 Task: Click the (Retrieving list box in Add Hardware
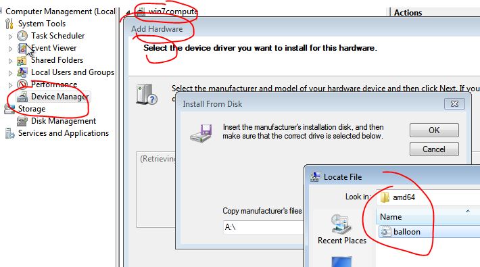(x=156, y=189)
